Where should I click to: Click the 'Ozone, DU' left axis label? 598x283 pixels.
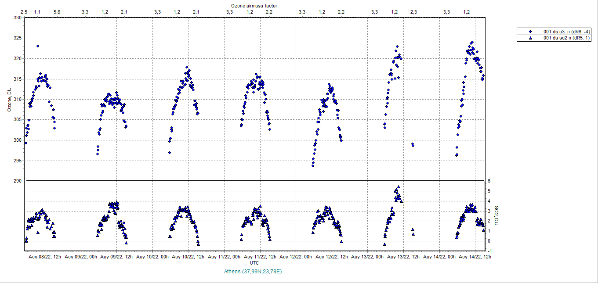[x=9, y=99]
